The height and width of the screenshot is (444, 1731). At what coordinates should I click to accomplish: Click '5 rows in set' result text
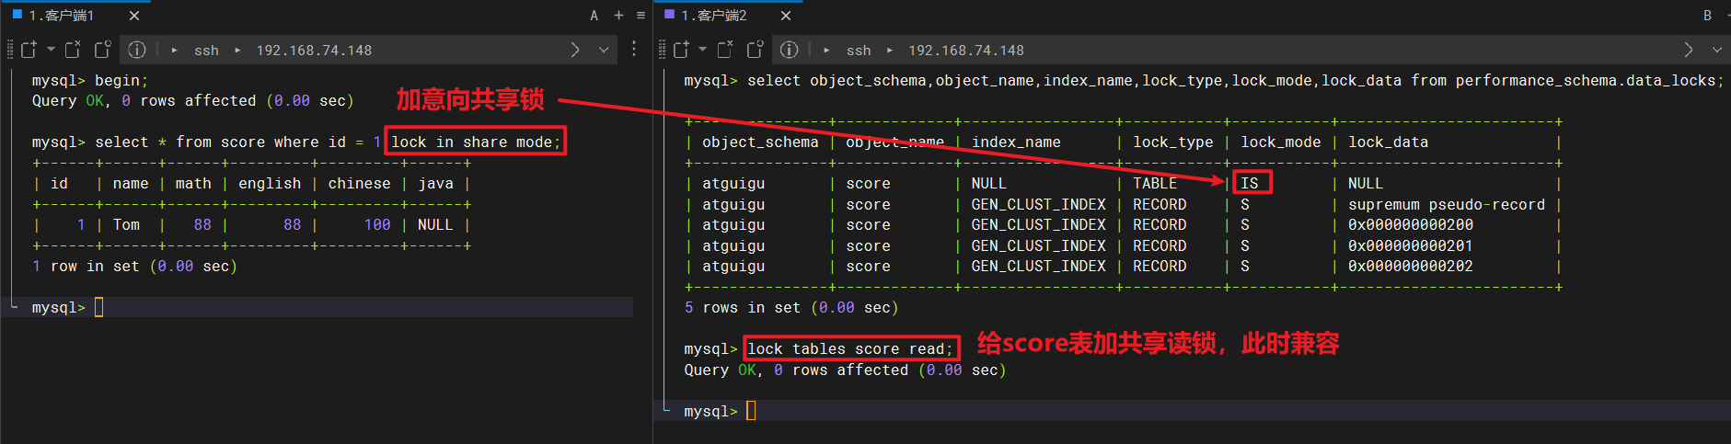[743, 307]
